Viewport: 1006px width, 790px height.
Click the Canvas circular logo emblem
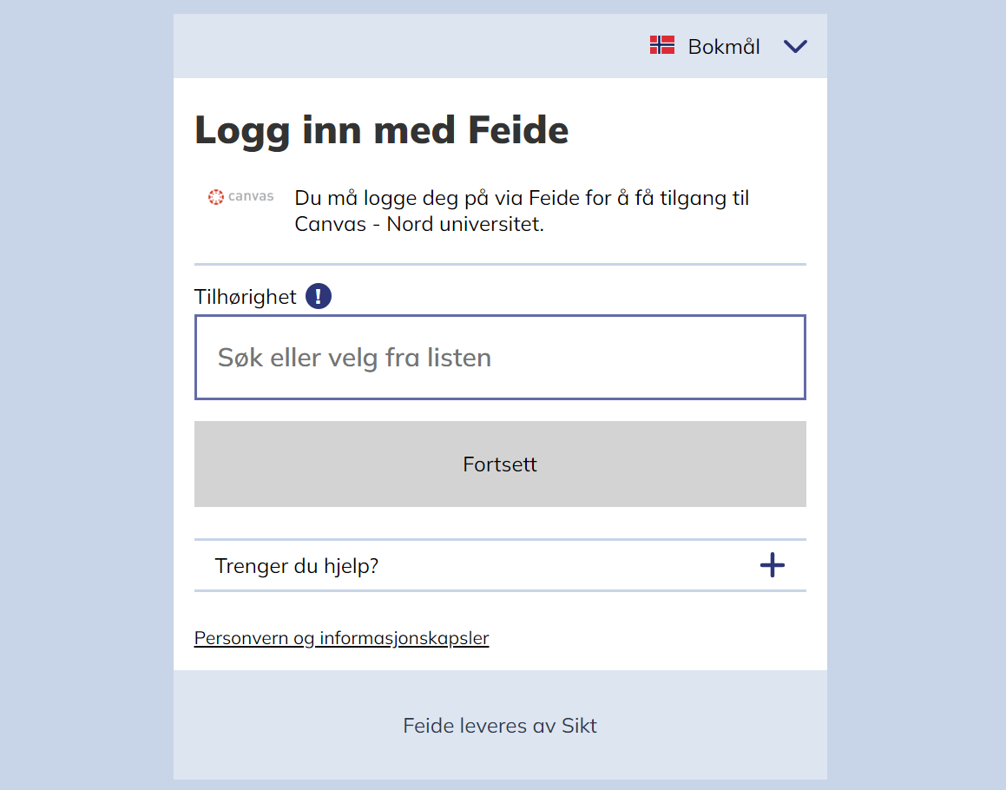pyautogui.click(x=216, y=197)
